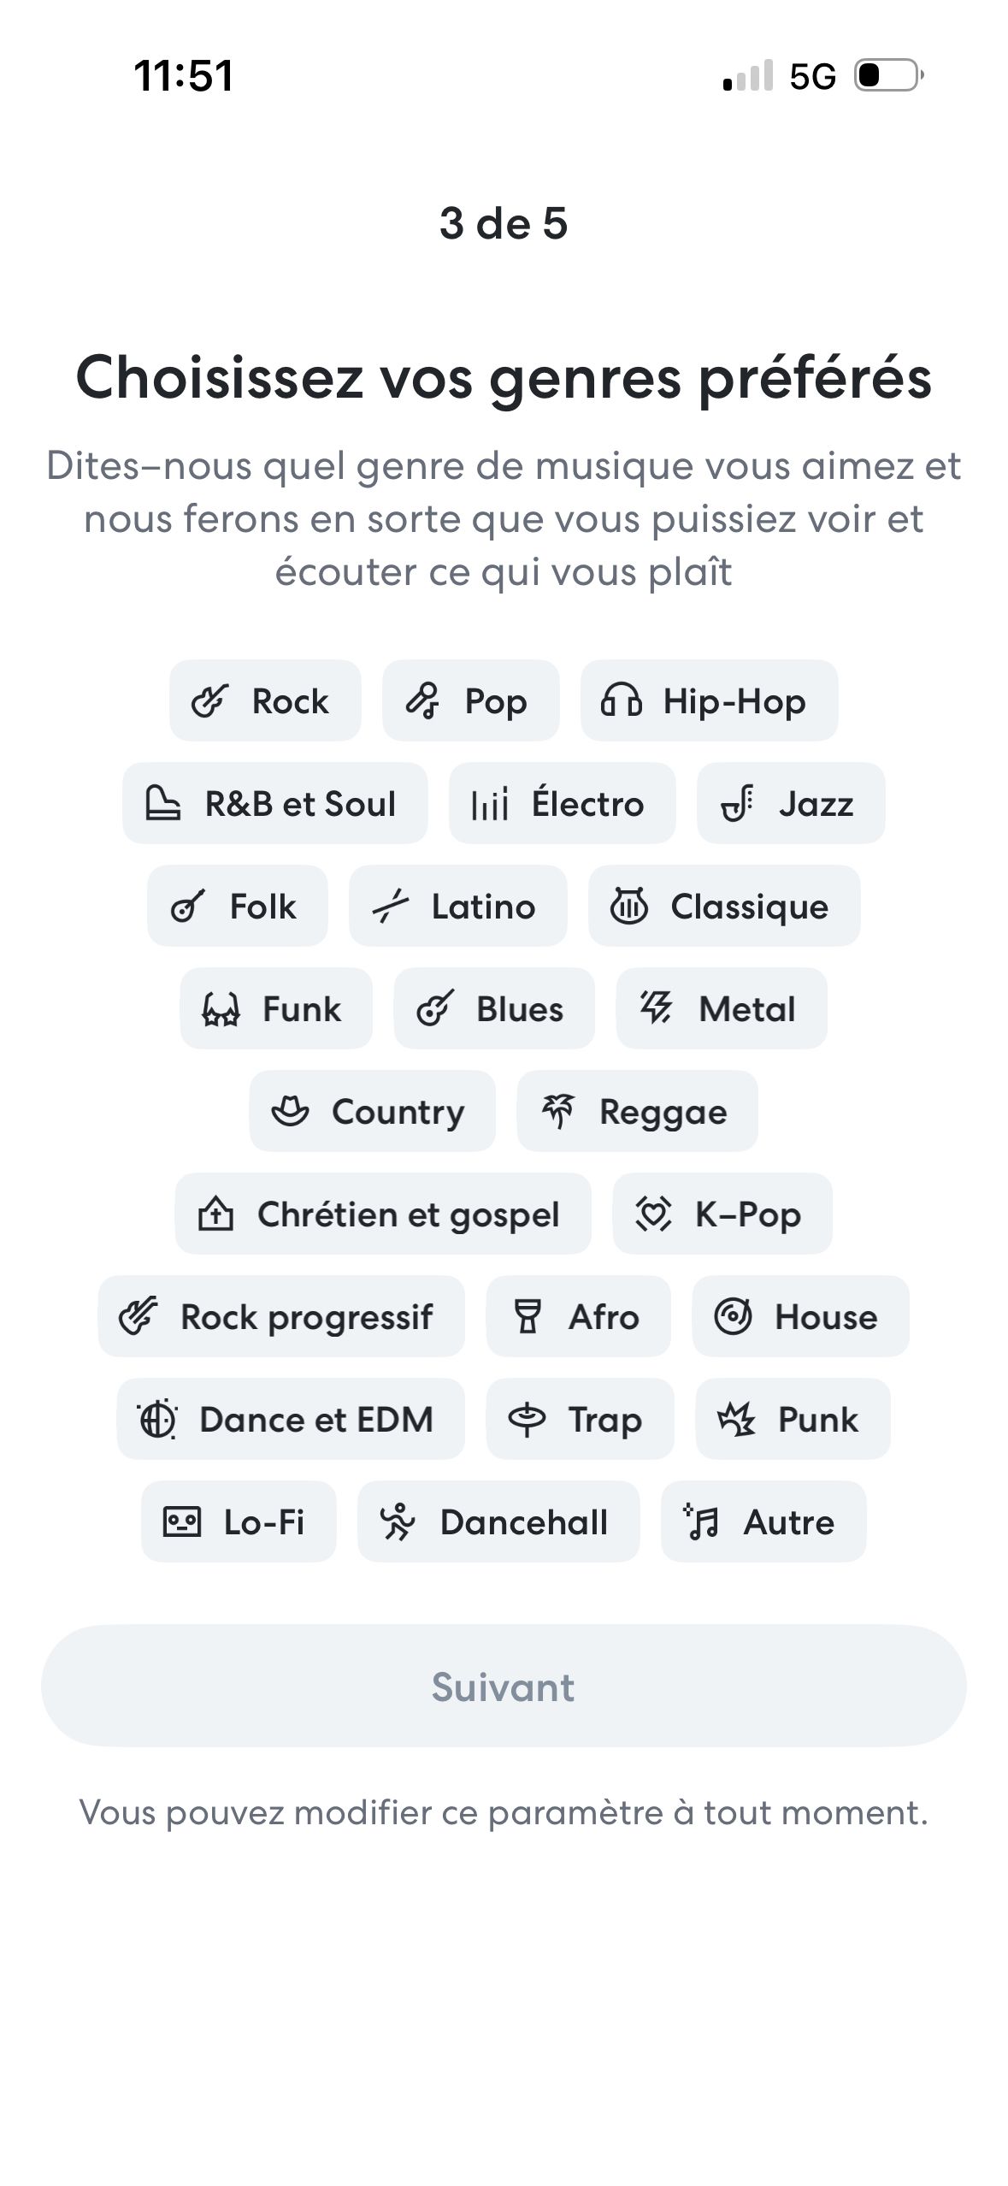Pick the Dancehall genre
The height and width of the screenshot is (2186, 1008).
[x=499, y=1521]
